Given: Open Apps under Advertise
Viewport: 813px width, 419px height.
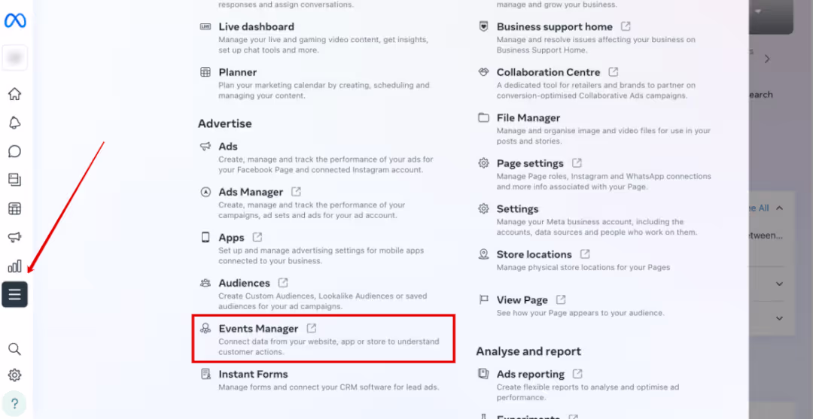Looking at the screenshot, I should click(x=231, y=238).
